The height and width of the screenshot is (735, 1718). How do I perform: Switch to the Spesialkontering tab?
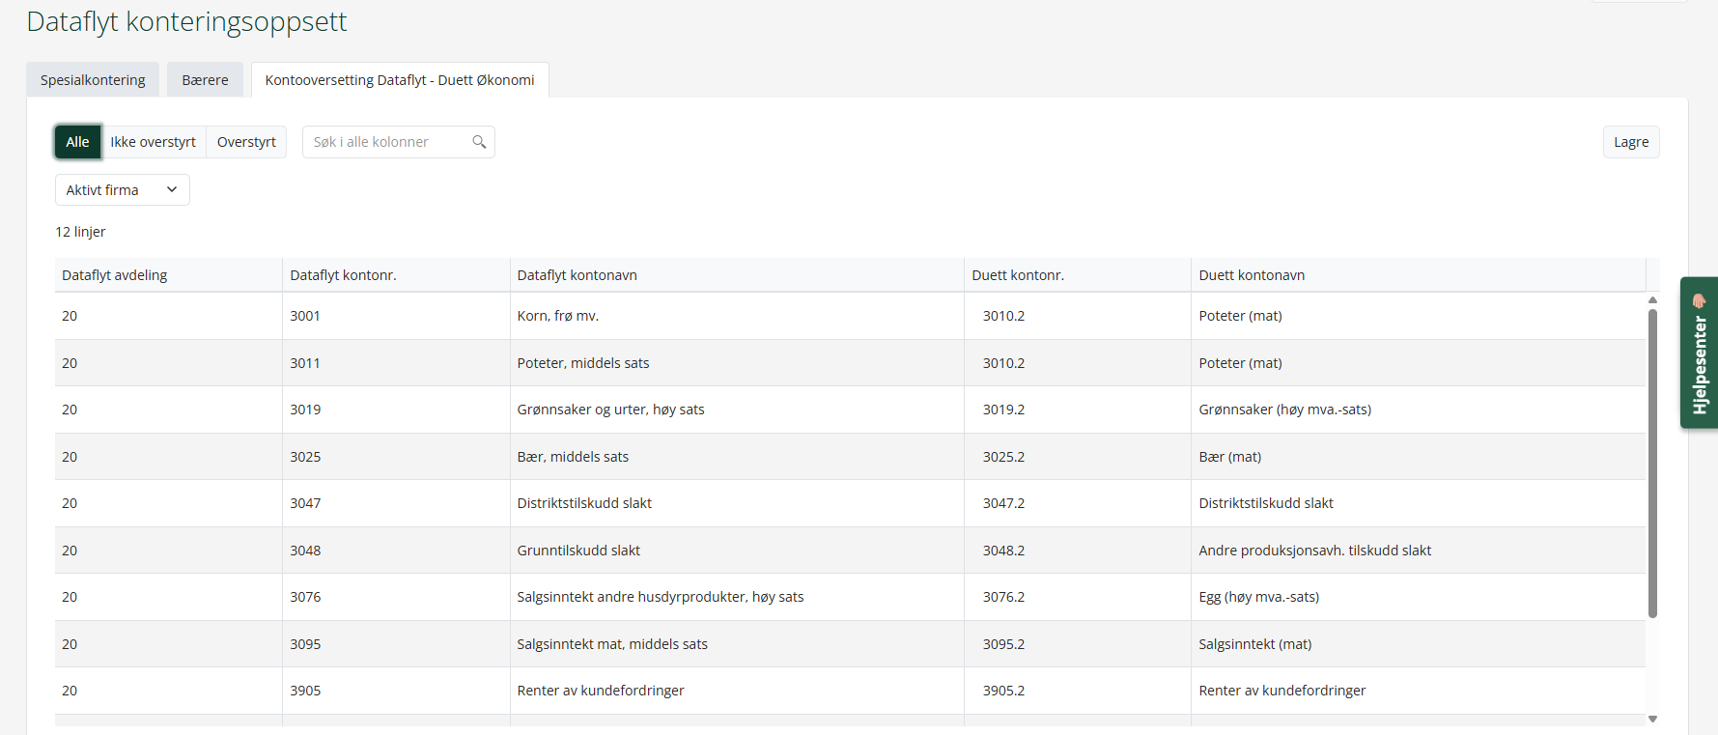pos(93,80)
